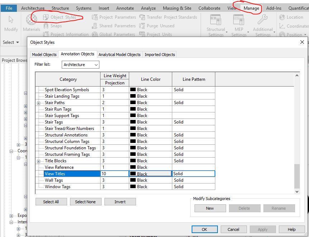
Task: Click the Invert button
Action: [x=120, y=201]
